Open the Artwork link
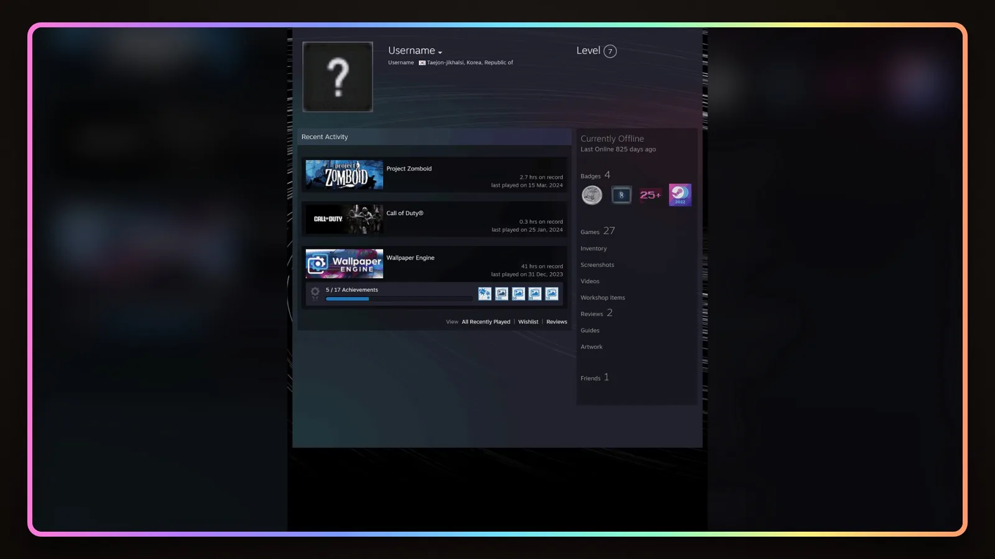The height and width of the screenshot is (559, 995). point(592,347)
